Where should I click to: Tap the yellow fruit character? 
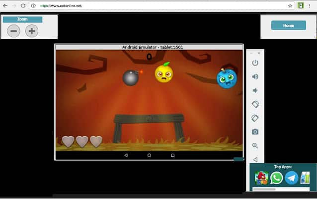(x=164, y=72)
